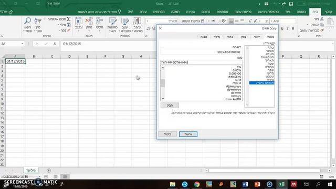Click the touch/mouse mode icon in title bar

(x=266, y=4)
